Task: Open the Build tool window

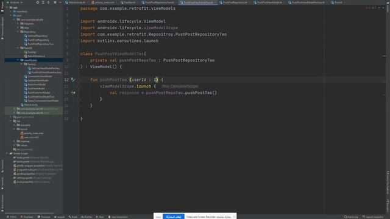Action: tap(73, 217)
